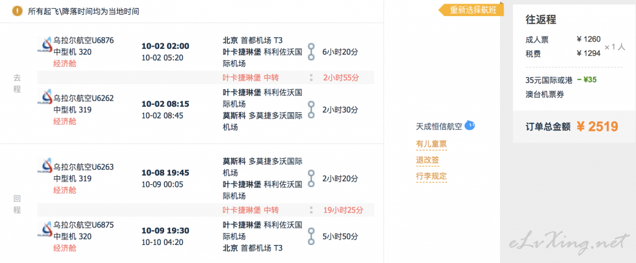Click the dots icon before 19小时25分 layover
This screenshot has width=636, height=263.
(x=311, y=210)
